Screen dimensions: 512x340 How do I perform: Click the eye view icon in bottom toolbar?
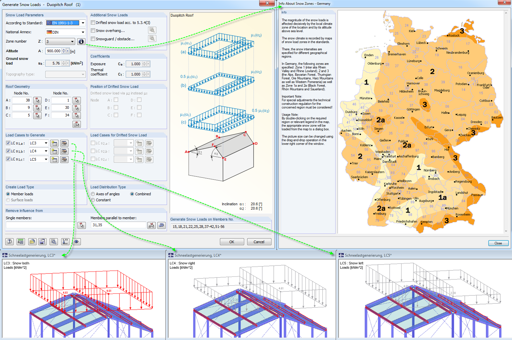point(77,242)
